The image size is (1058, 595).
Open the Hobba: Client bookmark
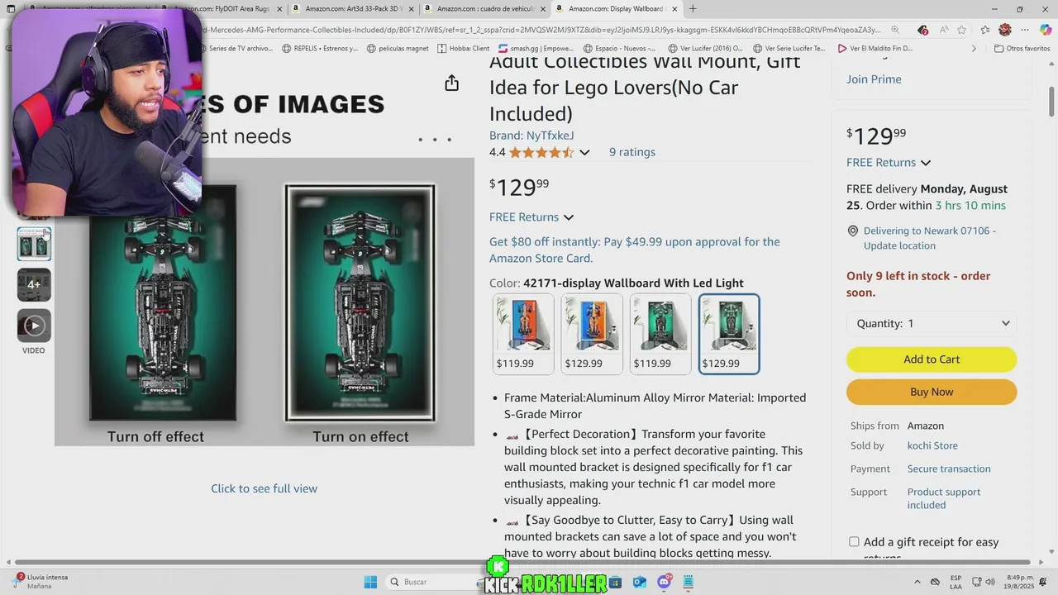pyautogui.click(x=464, y=49)
